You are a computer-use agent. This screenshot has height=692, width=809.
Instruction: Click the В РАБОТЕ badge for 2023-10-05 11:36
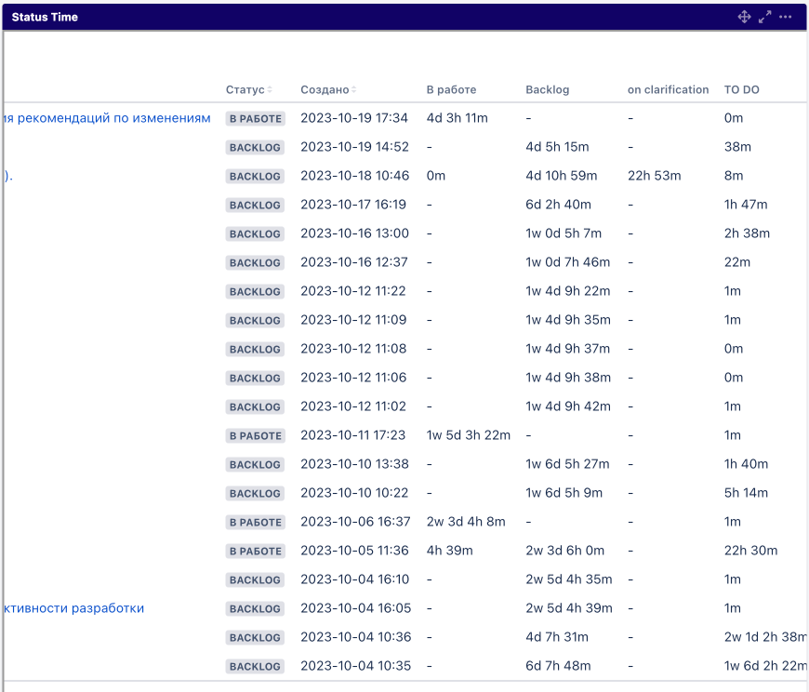point(255,552)
